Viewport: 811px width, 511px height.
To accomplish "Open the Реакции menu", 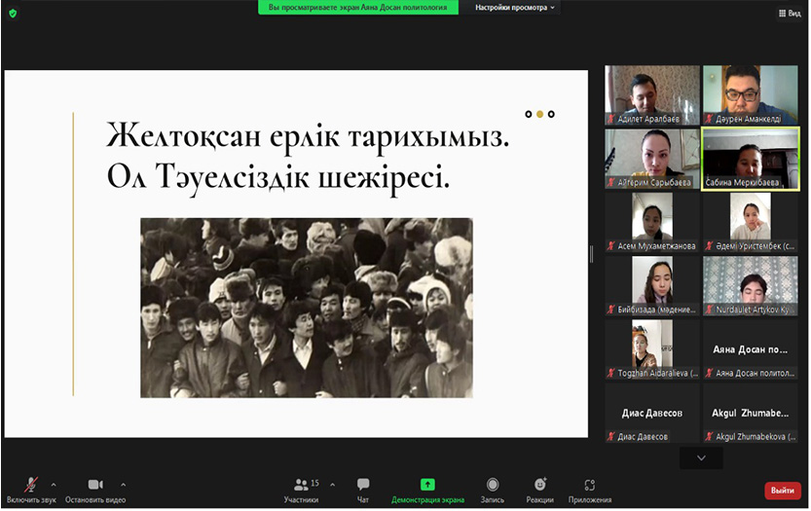I will click(x=540, y=490).
